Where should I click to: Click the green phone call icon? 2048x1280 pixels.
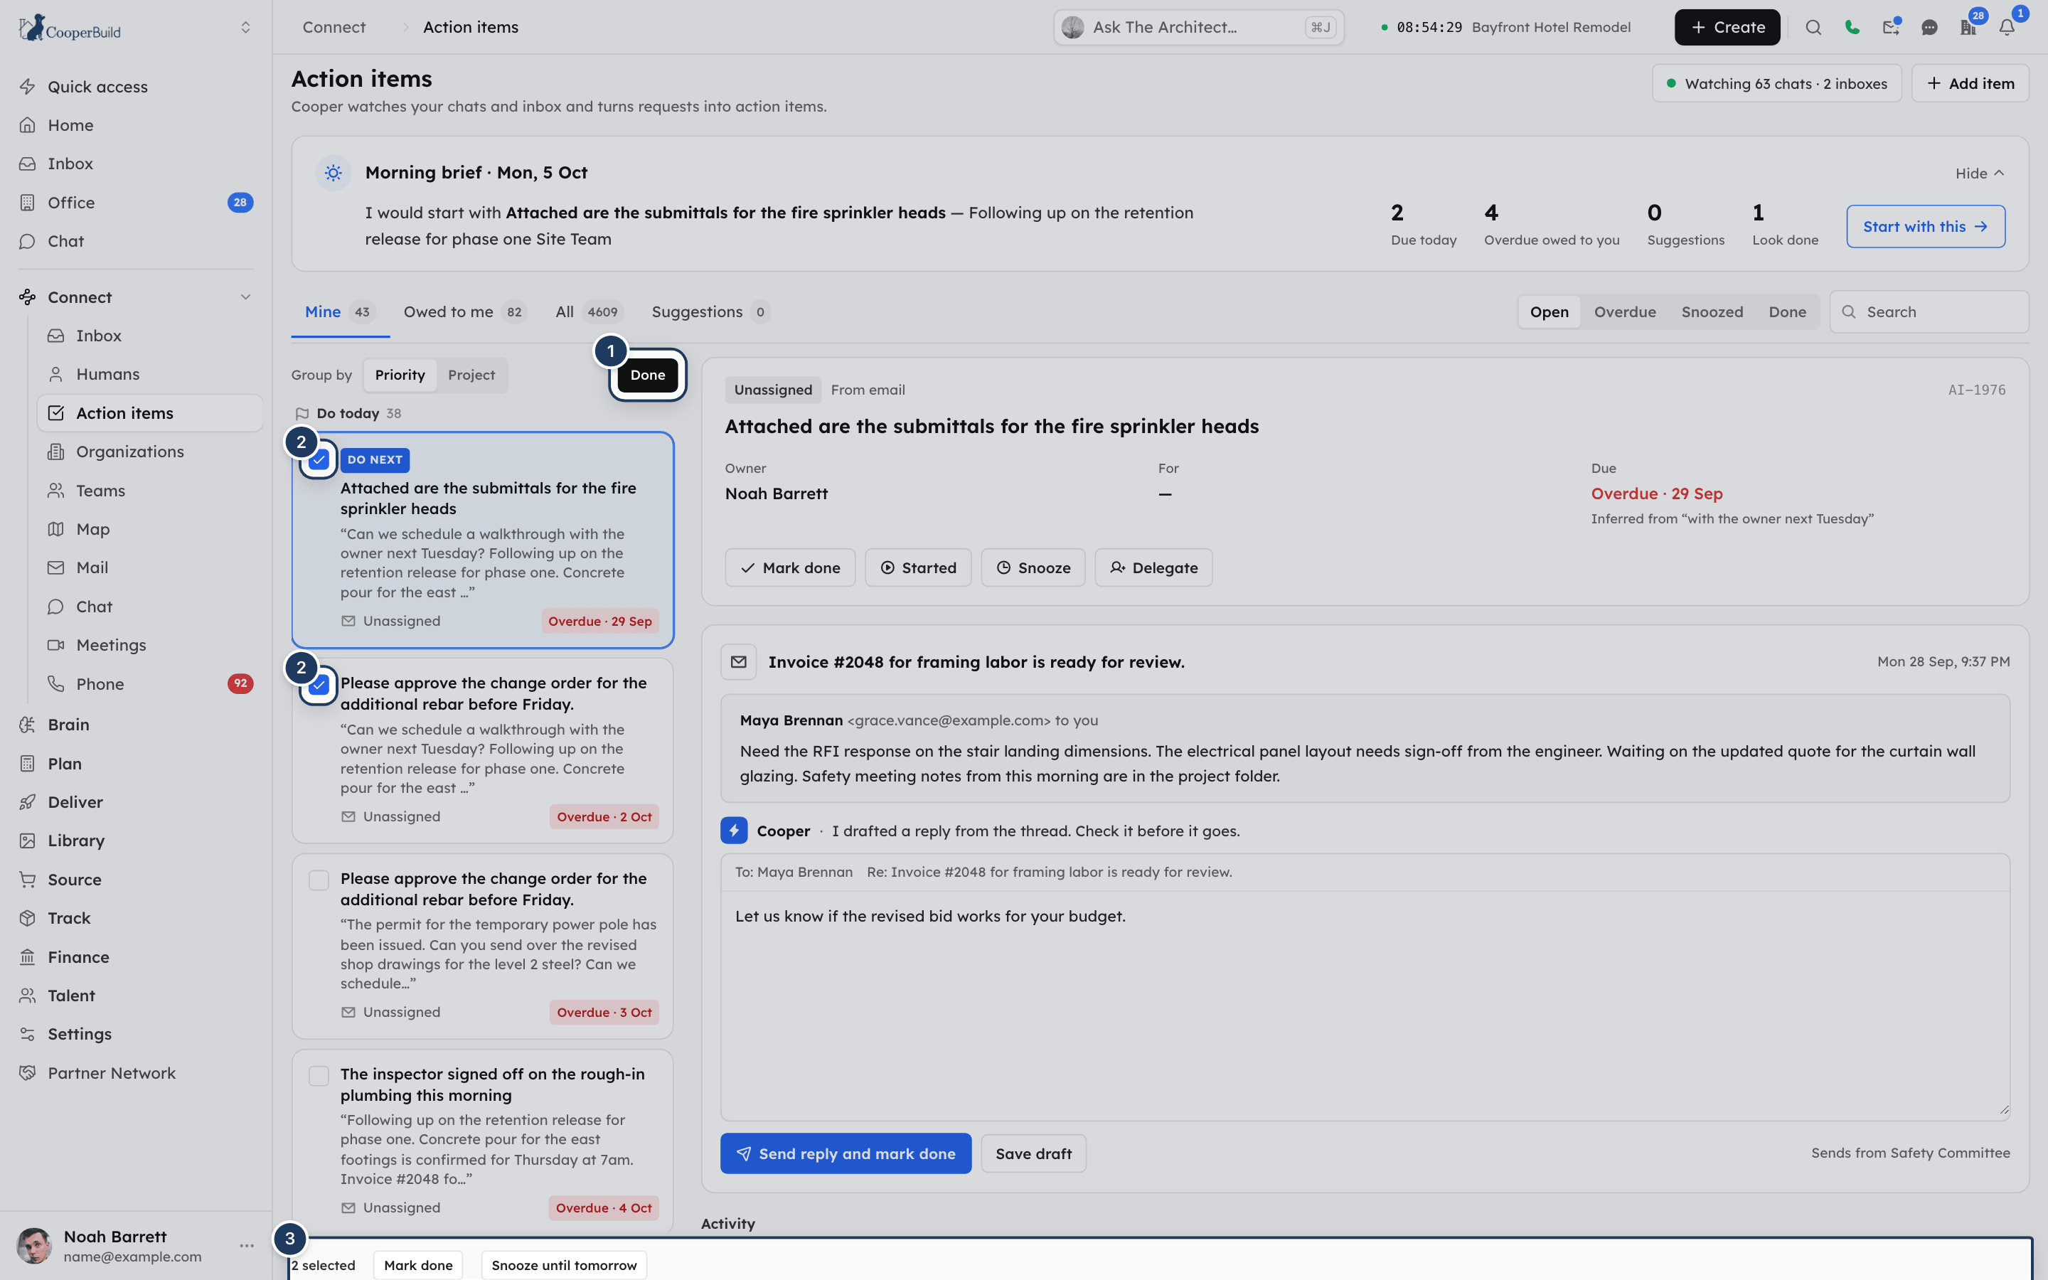(1852, 27)
